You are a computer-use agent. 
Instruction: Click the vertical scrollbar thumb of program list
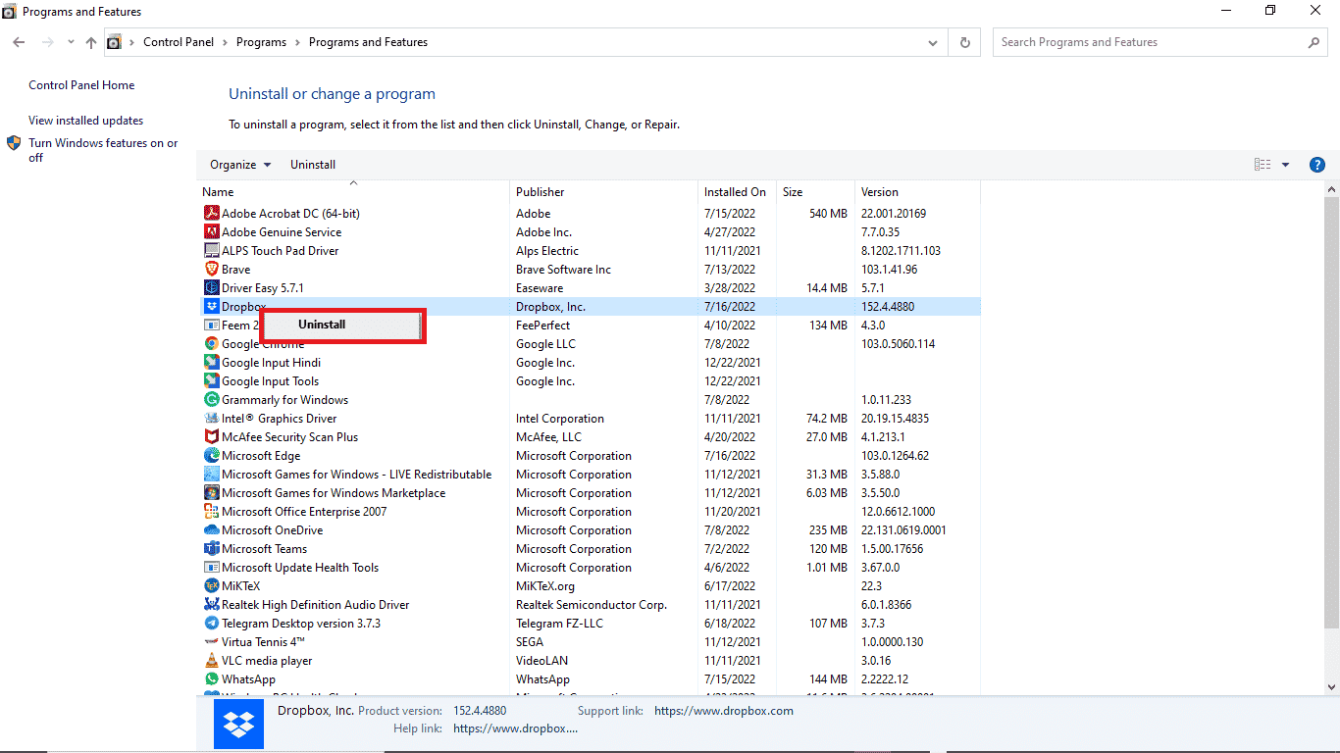tap(1331, 412)
